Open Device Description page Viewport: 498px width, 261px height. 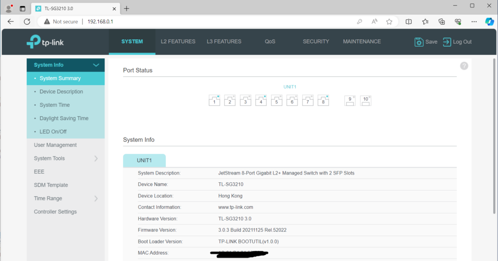pyautogui.click(x=66, y=92)
